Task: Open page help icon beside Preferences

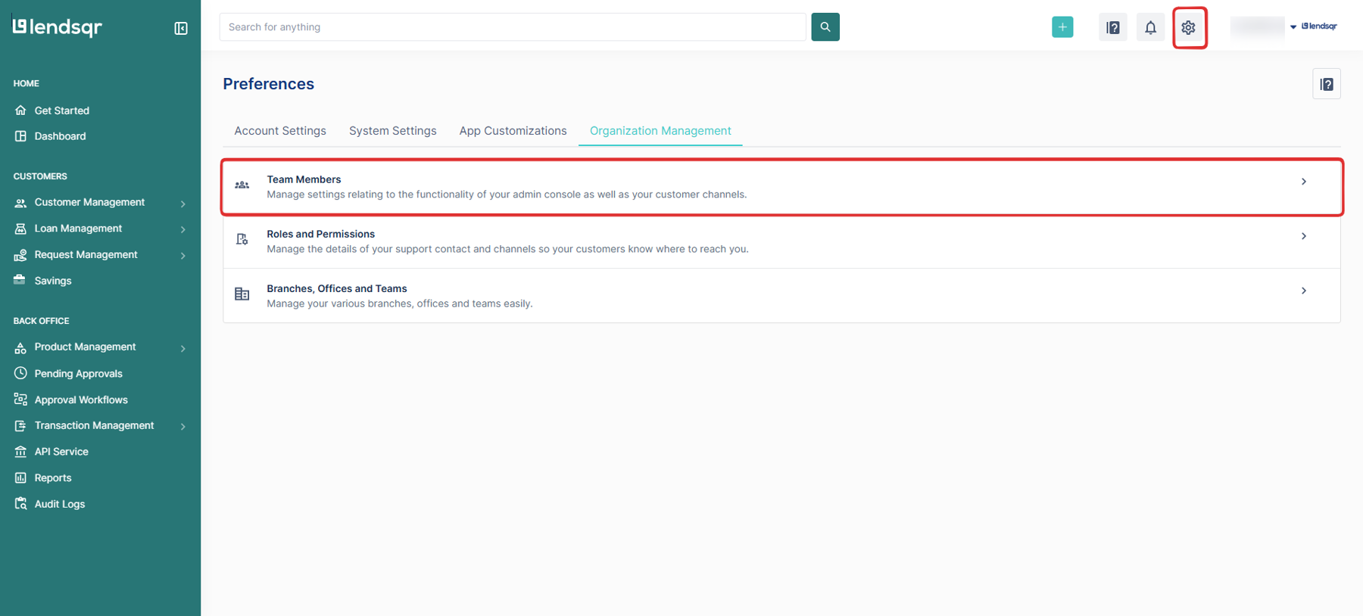Action: 1326,85
